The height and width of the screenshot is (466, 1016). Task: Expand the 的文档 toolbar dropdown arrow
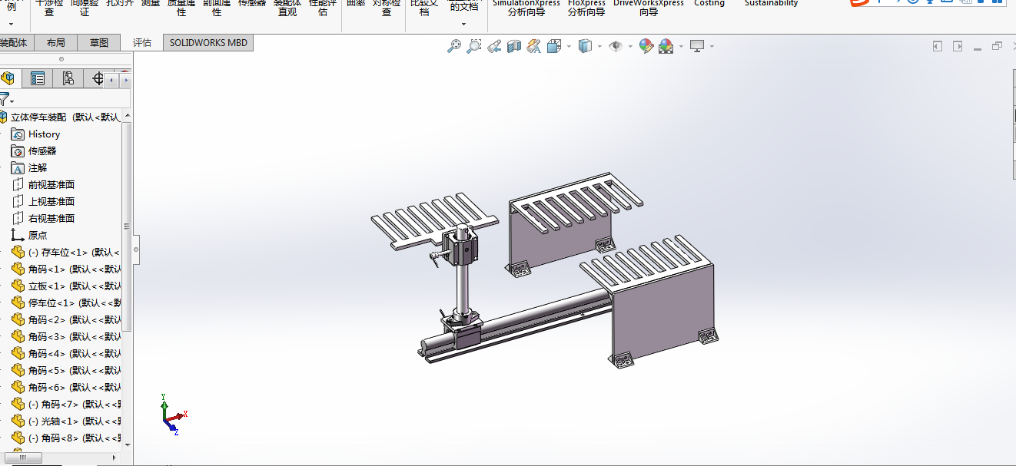point(463,24)
